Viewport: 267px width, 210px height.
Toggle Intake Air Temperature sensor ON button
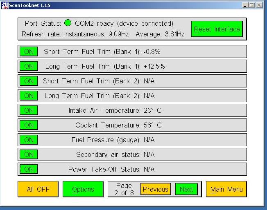click(x=29, y=110)
